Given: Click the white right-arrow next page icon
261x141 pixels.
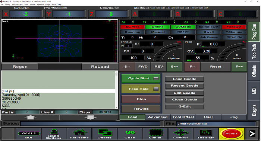Looking at the screenshot, I should pyautogui.click(x=252, y=134).
